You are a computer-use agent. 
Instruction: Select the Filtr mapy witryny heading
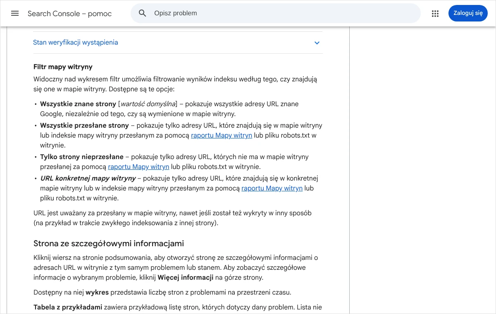coord(63,67)
